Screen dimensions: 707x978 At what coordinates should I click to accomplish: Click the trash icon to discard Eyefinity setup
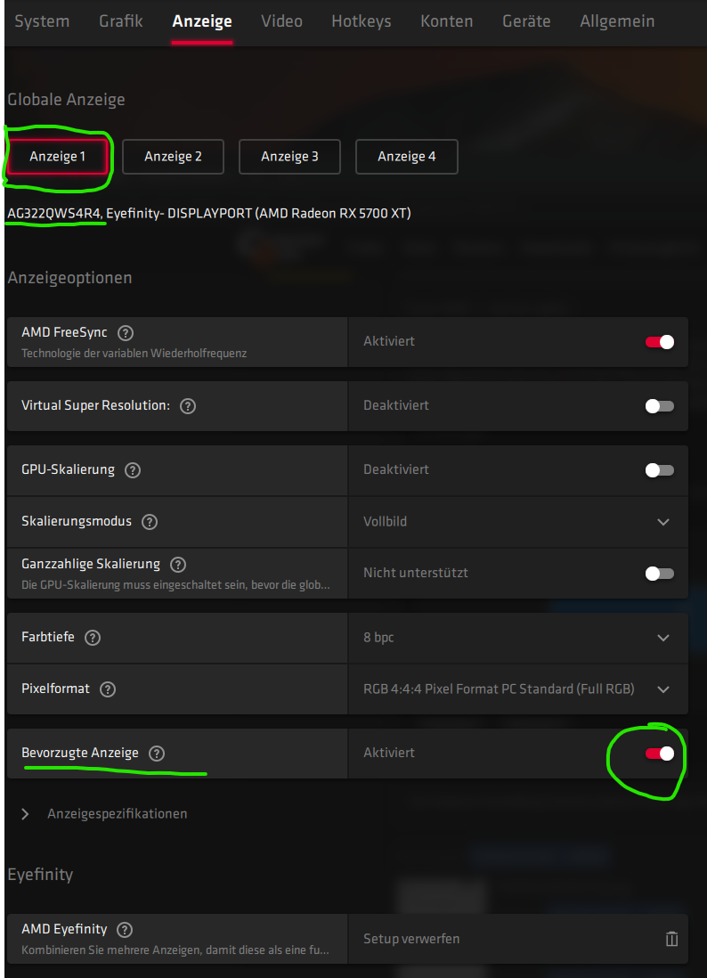click(671, 939)
